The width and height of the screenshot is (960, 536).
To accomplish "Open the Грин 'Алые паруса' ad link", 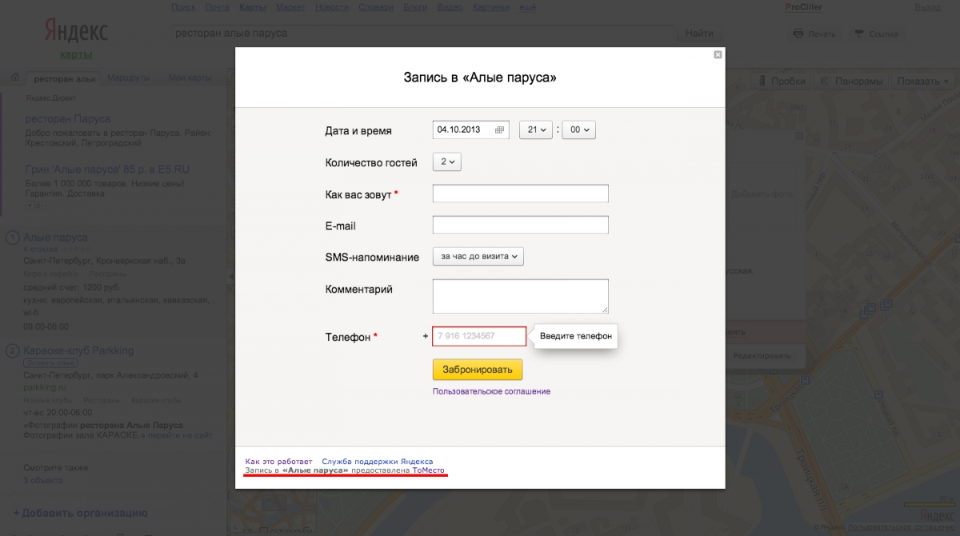I will pos(107,170).
